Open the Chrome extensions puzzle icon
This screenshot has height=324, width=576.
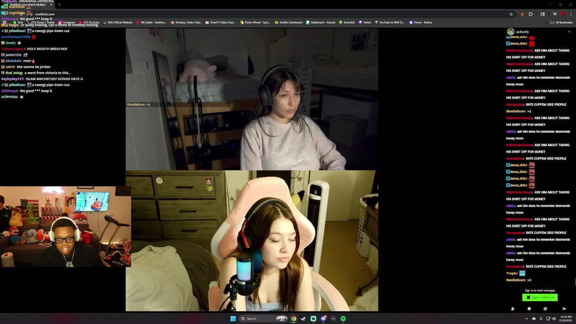(x=531, y=14)
